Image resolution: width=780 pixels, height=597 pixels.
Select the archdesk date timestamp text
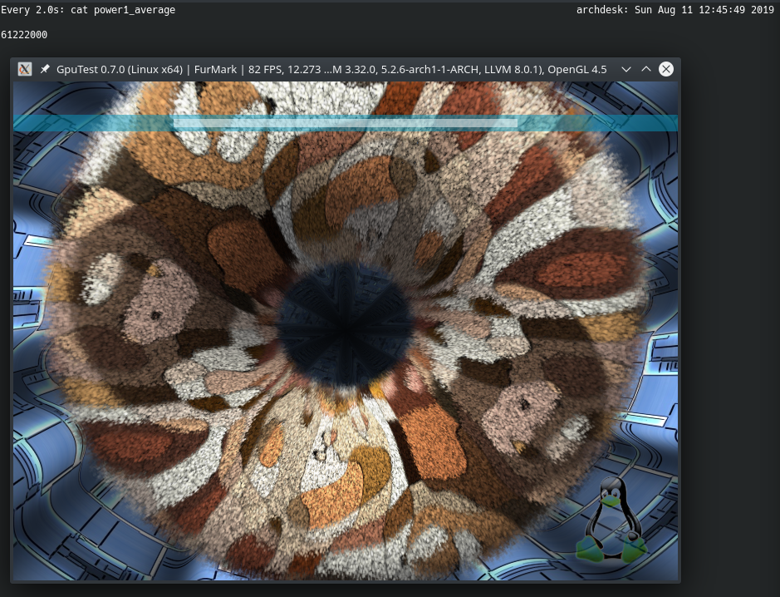point(675,10)
